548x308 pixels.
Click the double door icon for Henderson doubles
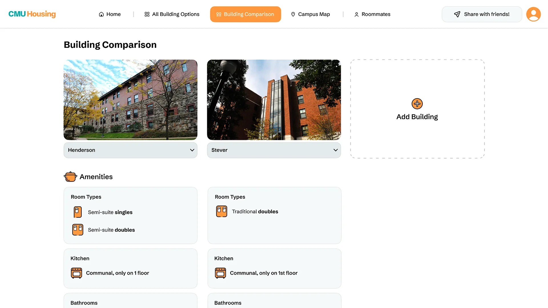(x=78, y=230)
